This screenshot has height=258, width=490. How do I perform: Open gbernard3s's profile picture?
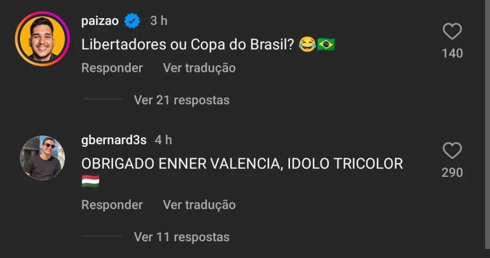[42, 157]
